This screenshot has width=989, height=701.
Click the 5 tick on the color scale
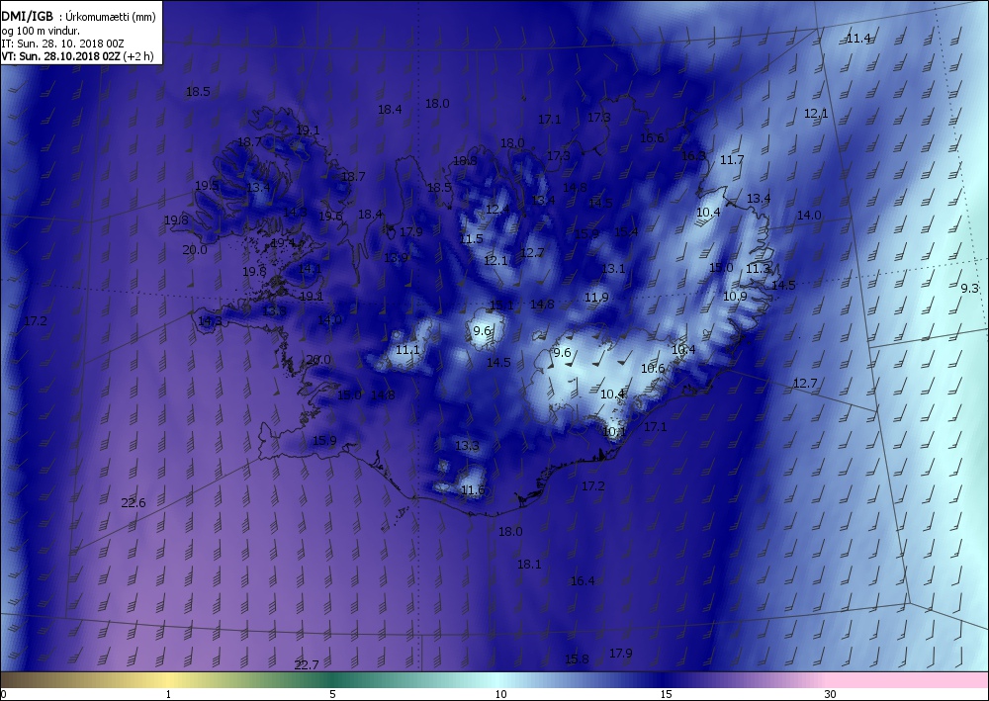pos(332,695)
